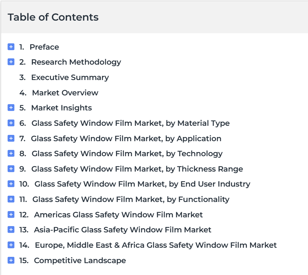Image resolution: width=308 pixels, height=275 pixels.
Task: Expand the Preface section plus icon
Action: 11,47
